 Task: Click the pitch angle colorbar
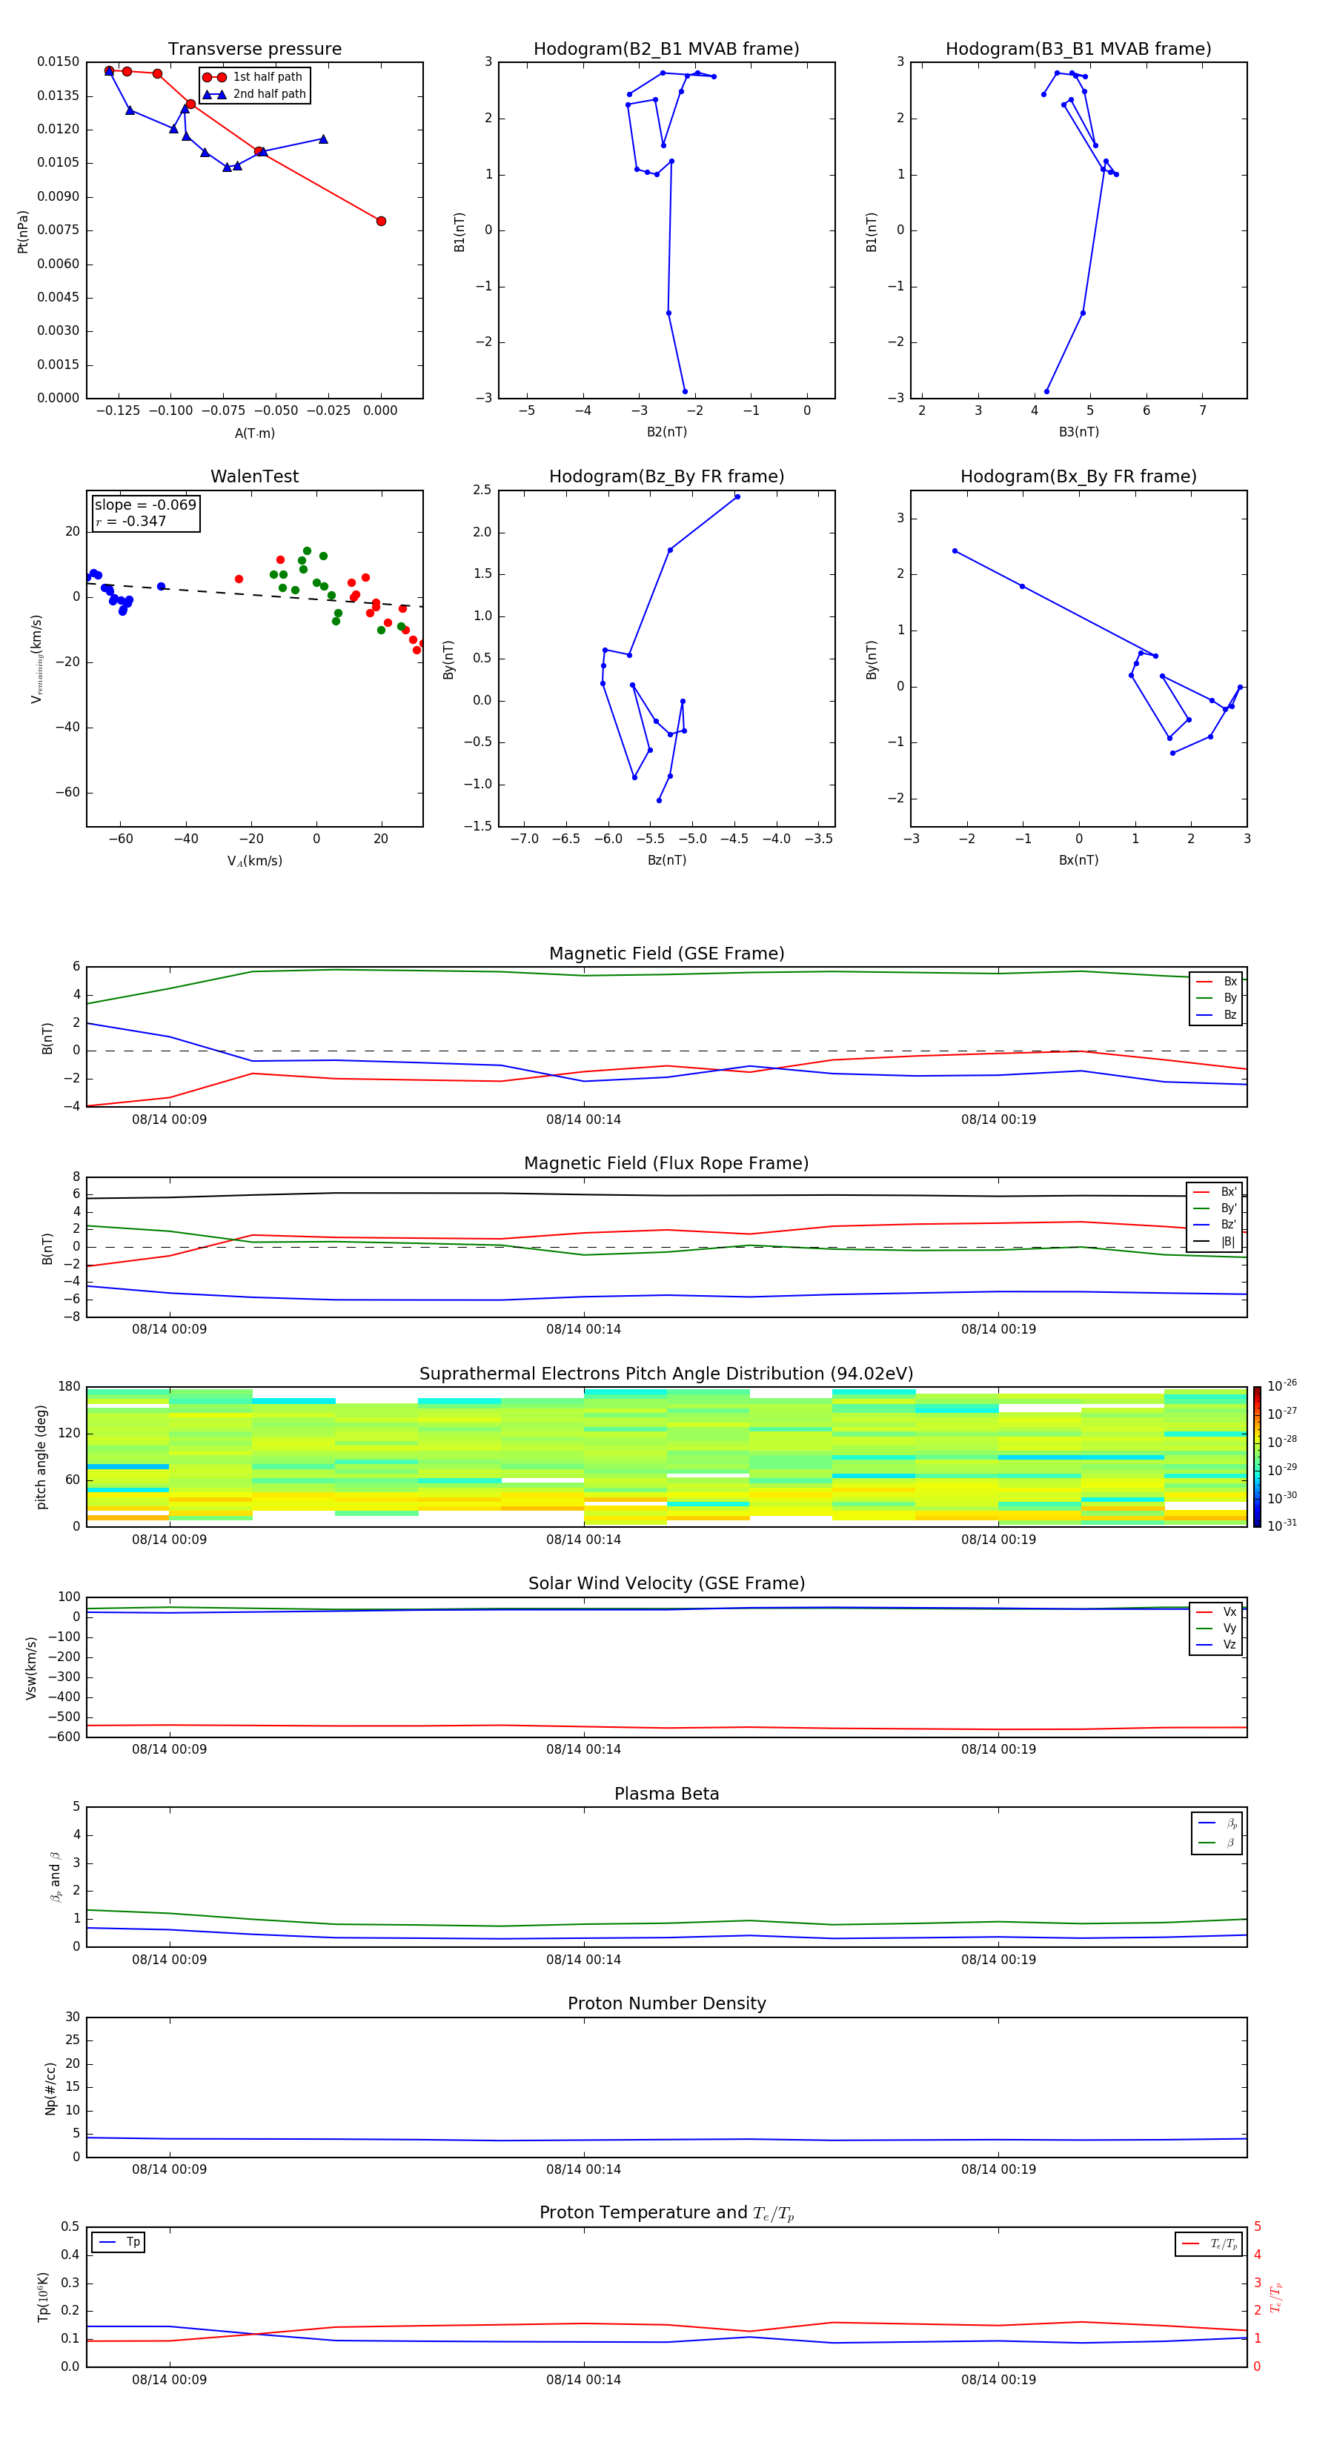pos(1257,1457)
